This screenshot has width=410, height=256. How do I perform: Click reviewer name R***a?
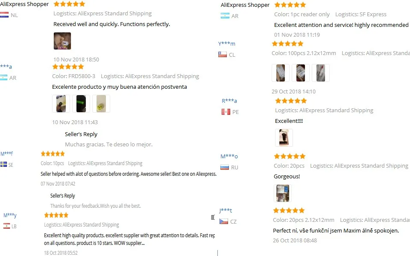click(229, 101)
